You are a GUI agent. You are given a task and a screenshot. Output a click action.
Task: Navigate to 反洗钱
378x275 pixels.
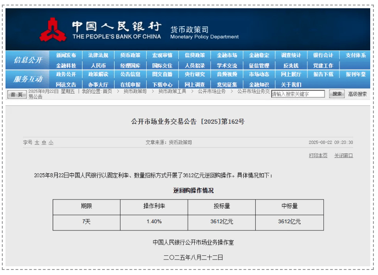[x=291, y=66]
